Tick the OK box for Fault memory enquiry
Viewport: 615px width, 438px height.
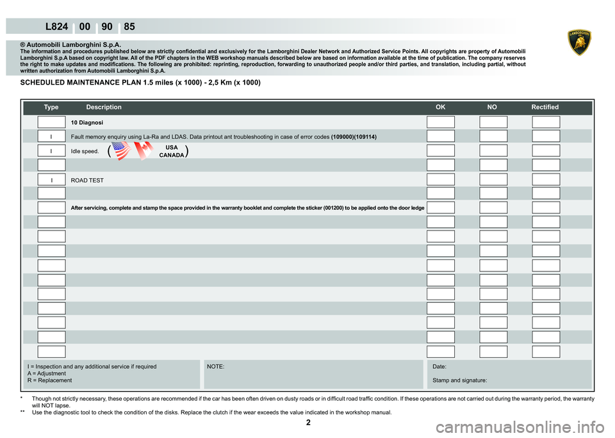click(x=441, y=136)
